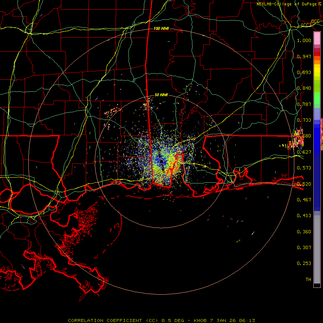Image resolution: width=323 pixels, height=323 pixels.
Task: Click the 0.733 legend value
Action: [304, 120]
